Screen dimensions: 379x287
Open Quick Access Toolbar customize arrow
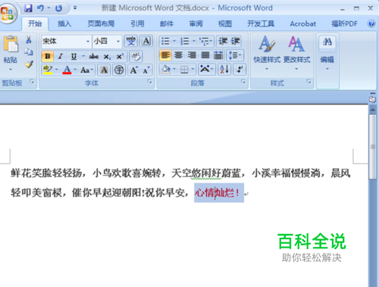click(x=75, y=8)
